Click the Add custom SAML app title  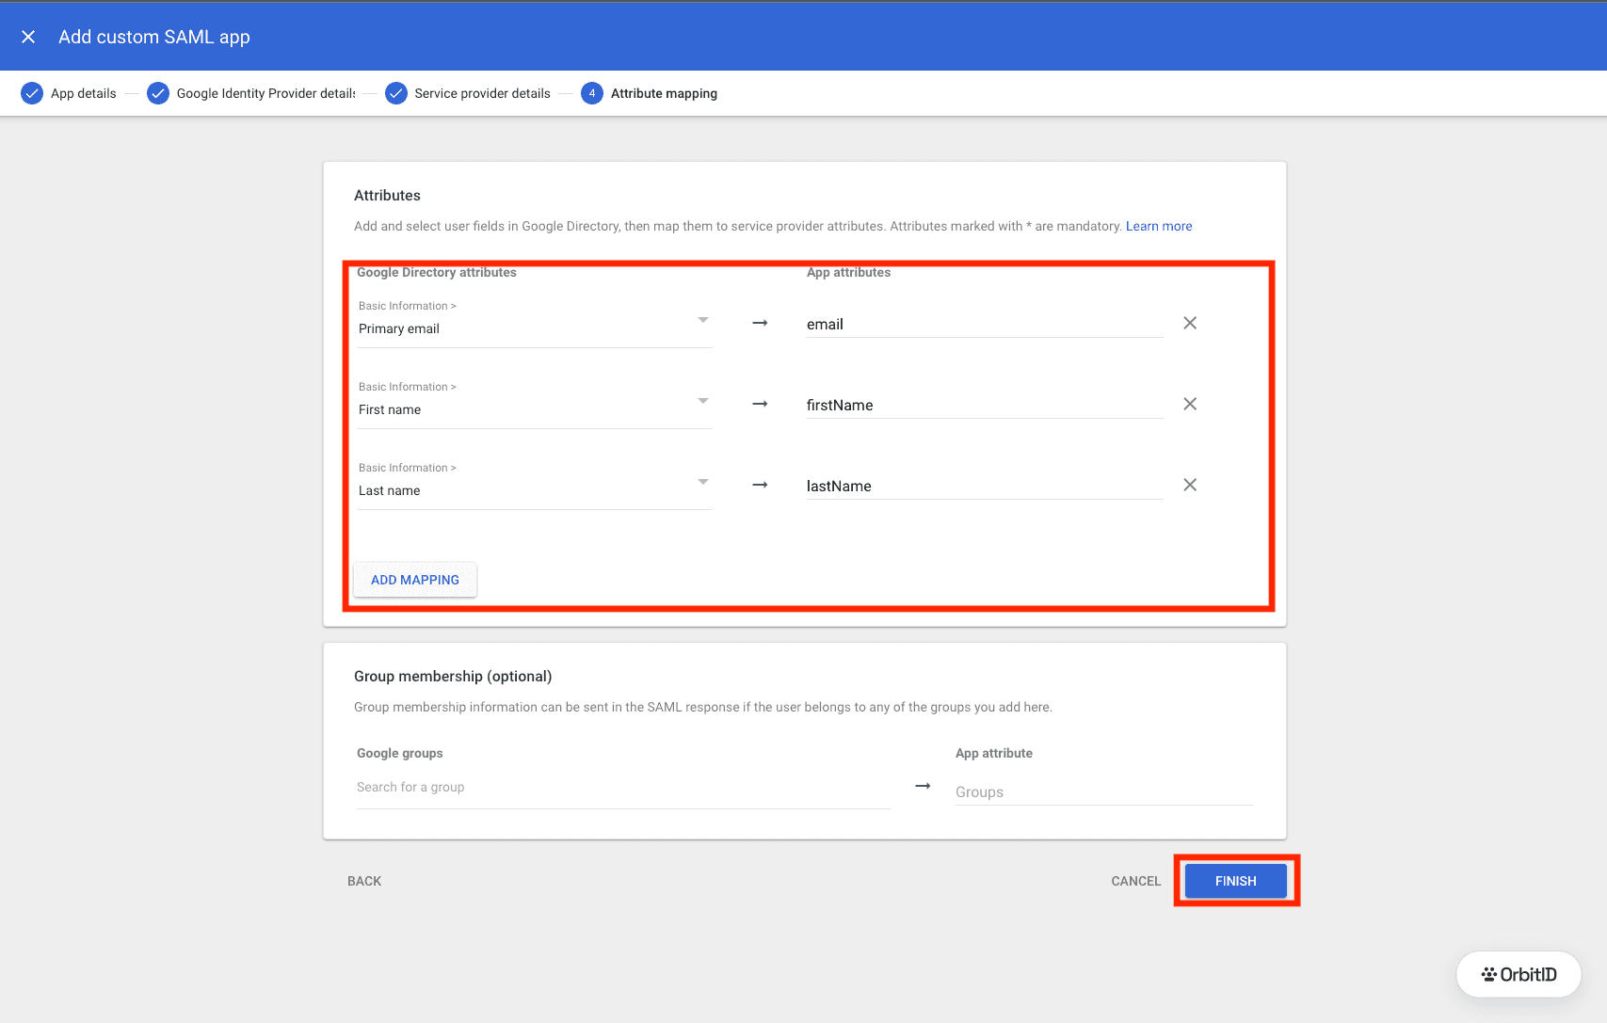pos(154,37)
